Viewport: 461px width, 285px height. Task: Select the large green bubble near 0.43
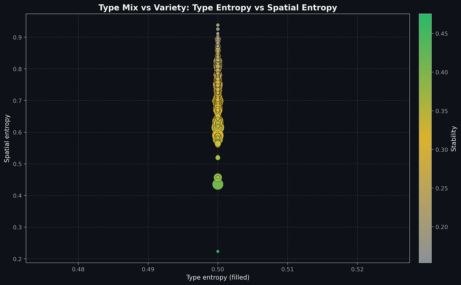point(218,184)
